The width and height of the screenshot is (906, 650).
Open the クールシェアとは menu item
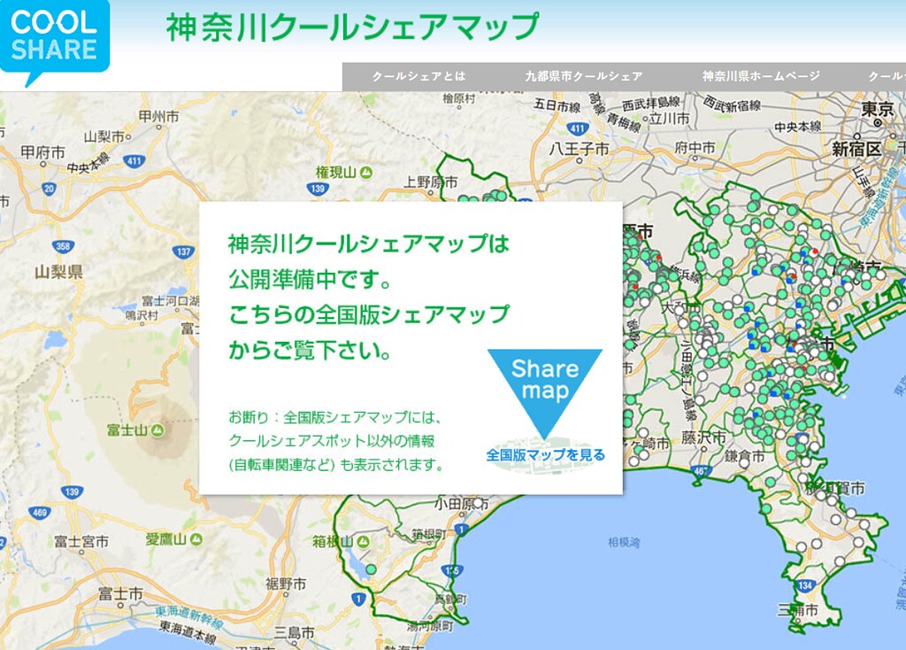pos(418,76)
